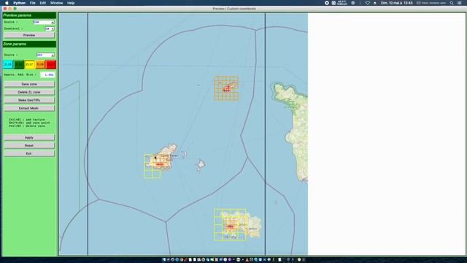Select the cyan ZL15 zoom level swatch

[8, 64]
